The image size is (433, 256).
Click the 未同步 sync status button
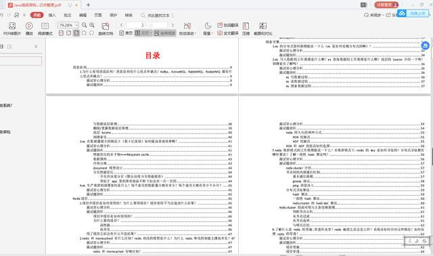[x=373, y=15]
